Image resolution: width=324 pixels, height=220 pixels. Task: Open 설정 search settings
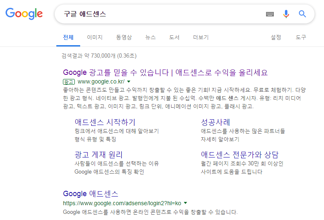click(276, 37)
